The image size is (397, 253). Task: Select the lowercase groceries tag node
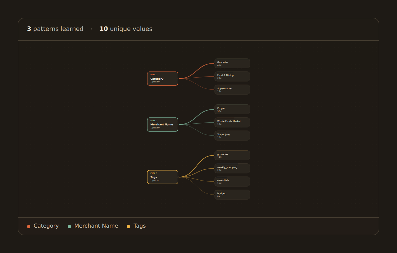pos(232,155)
